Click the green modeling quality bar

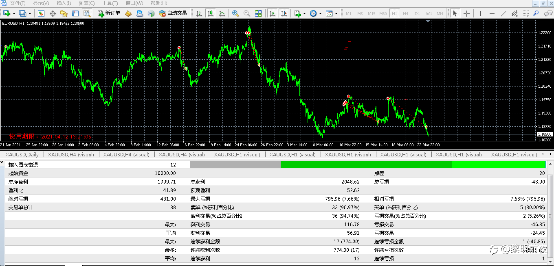(x=367, y=164)
